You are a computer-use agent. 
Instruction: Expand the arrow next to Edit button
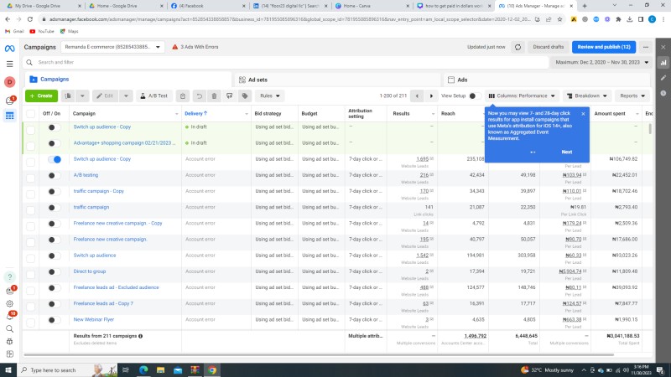click(126, 96)
